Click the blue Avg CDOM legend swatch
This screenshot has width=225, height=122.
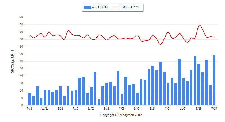87,7
